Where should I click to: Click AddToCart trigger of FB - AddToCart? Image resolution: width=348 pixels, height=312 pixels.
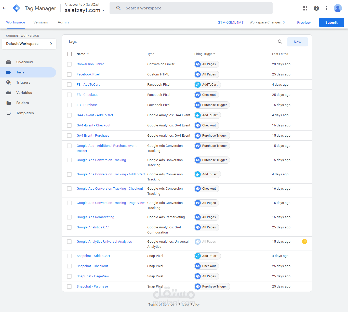pyautogui.click(x=207, y=85)
